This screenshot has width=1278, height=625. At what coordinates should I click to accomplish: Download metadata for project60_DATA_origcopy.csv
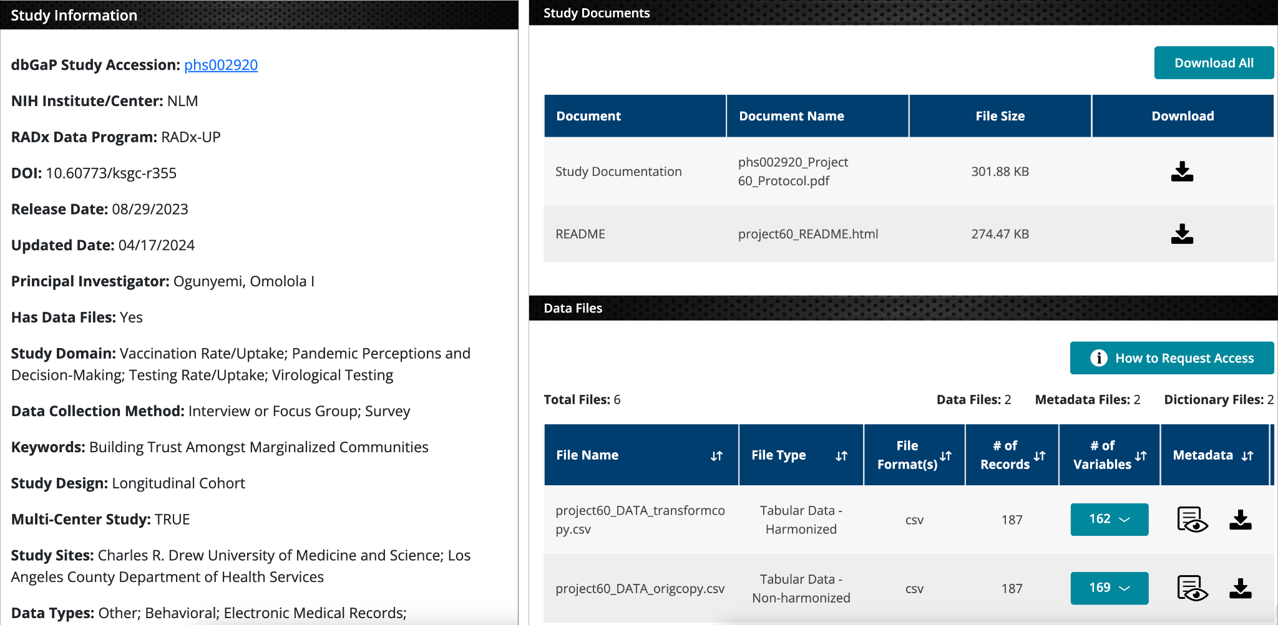pyautogui.click(x=1241, y=588)
